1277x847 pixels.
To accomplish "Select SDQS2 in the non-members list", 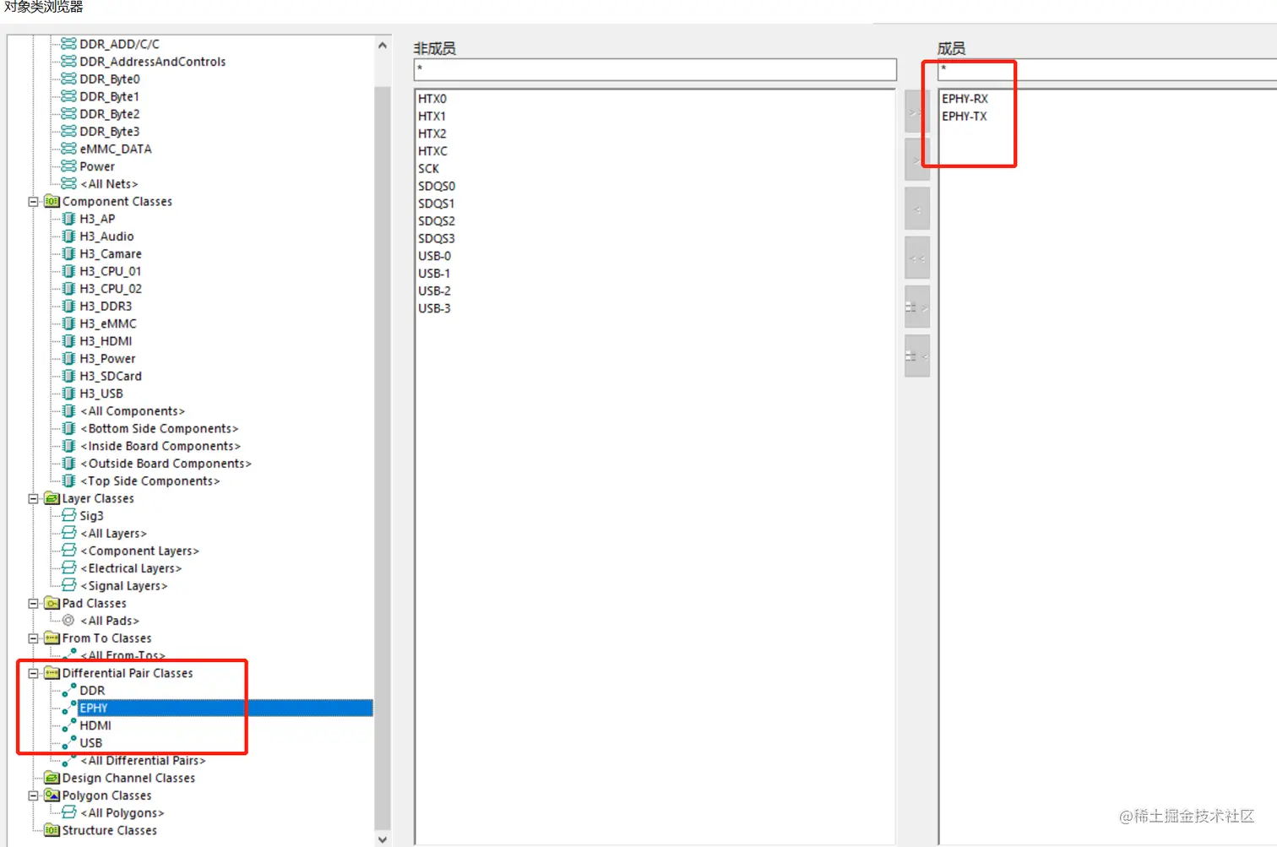I will (437, 221).
